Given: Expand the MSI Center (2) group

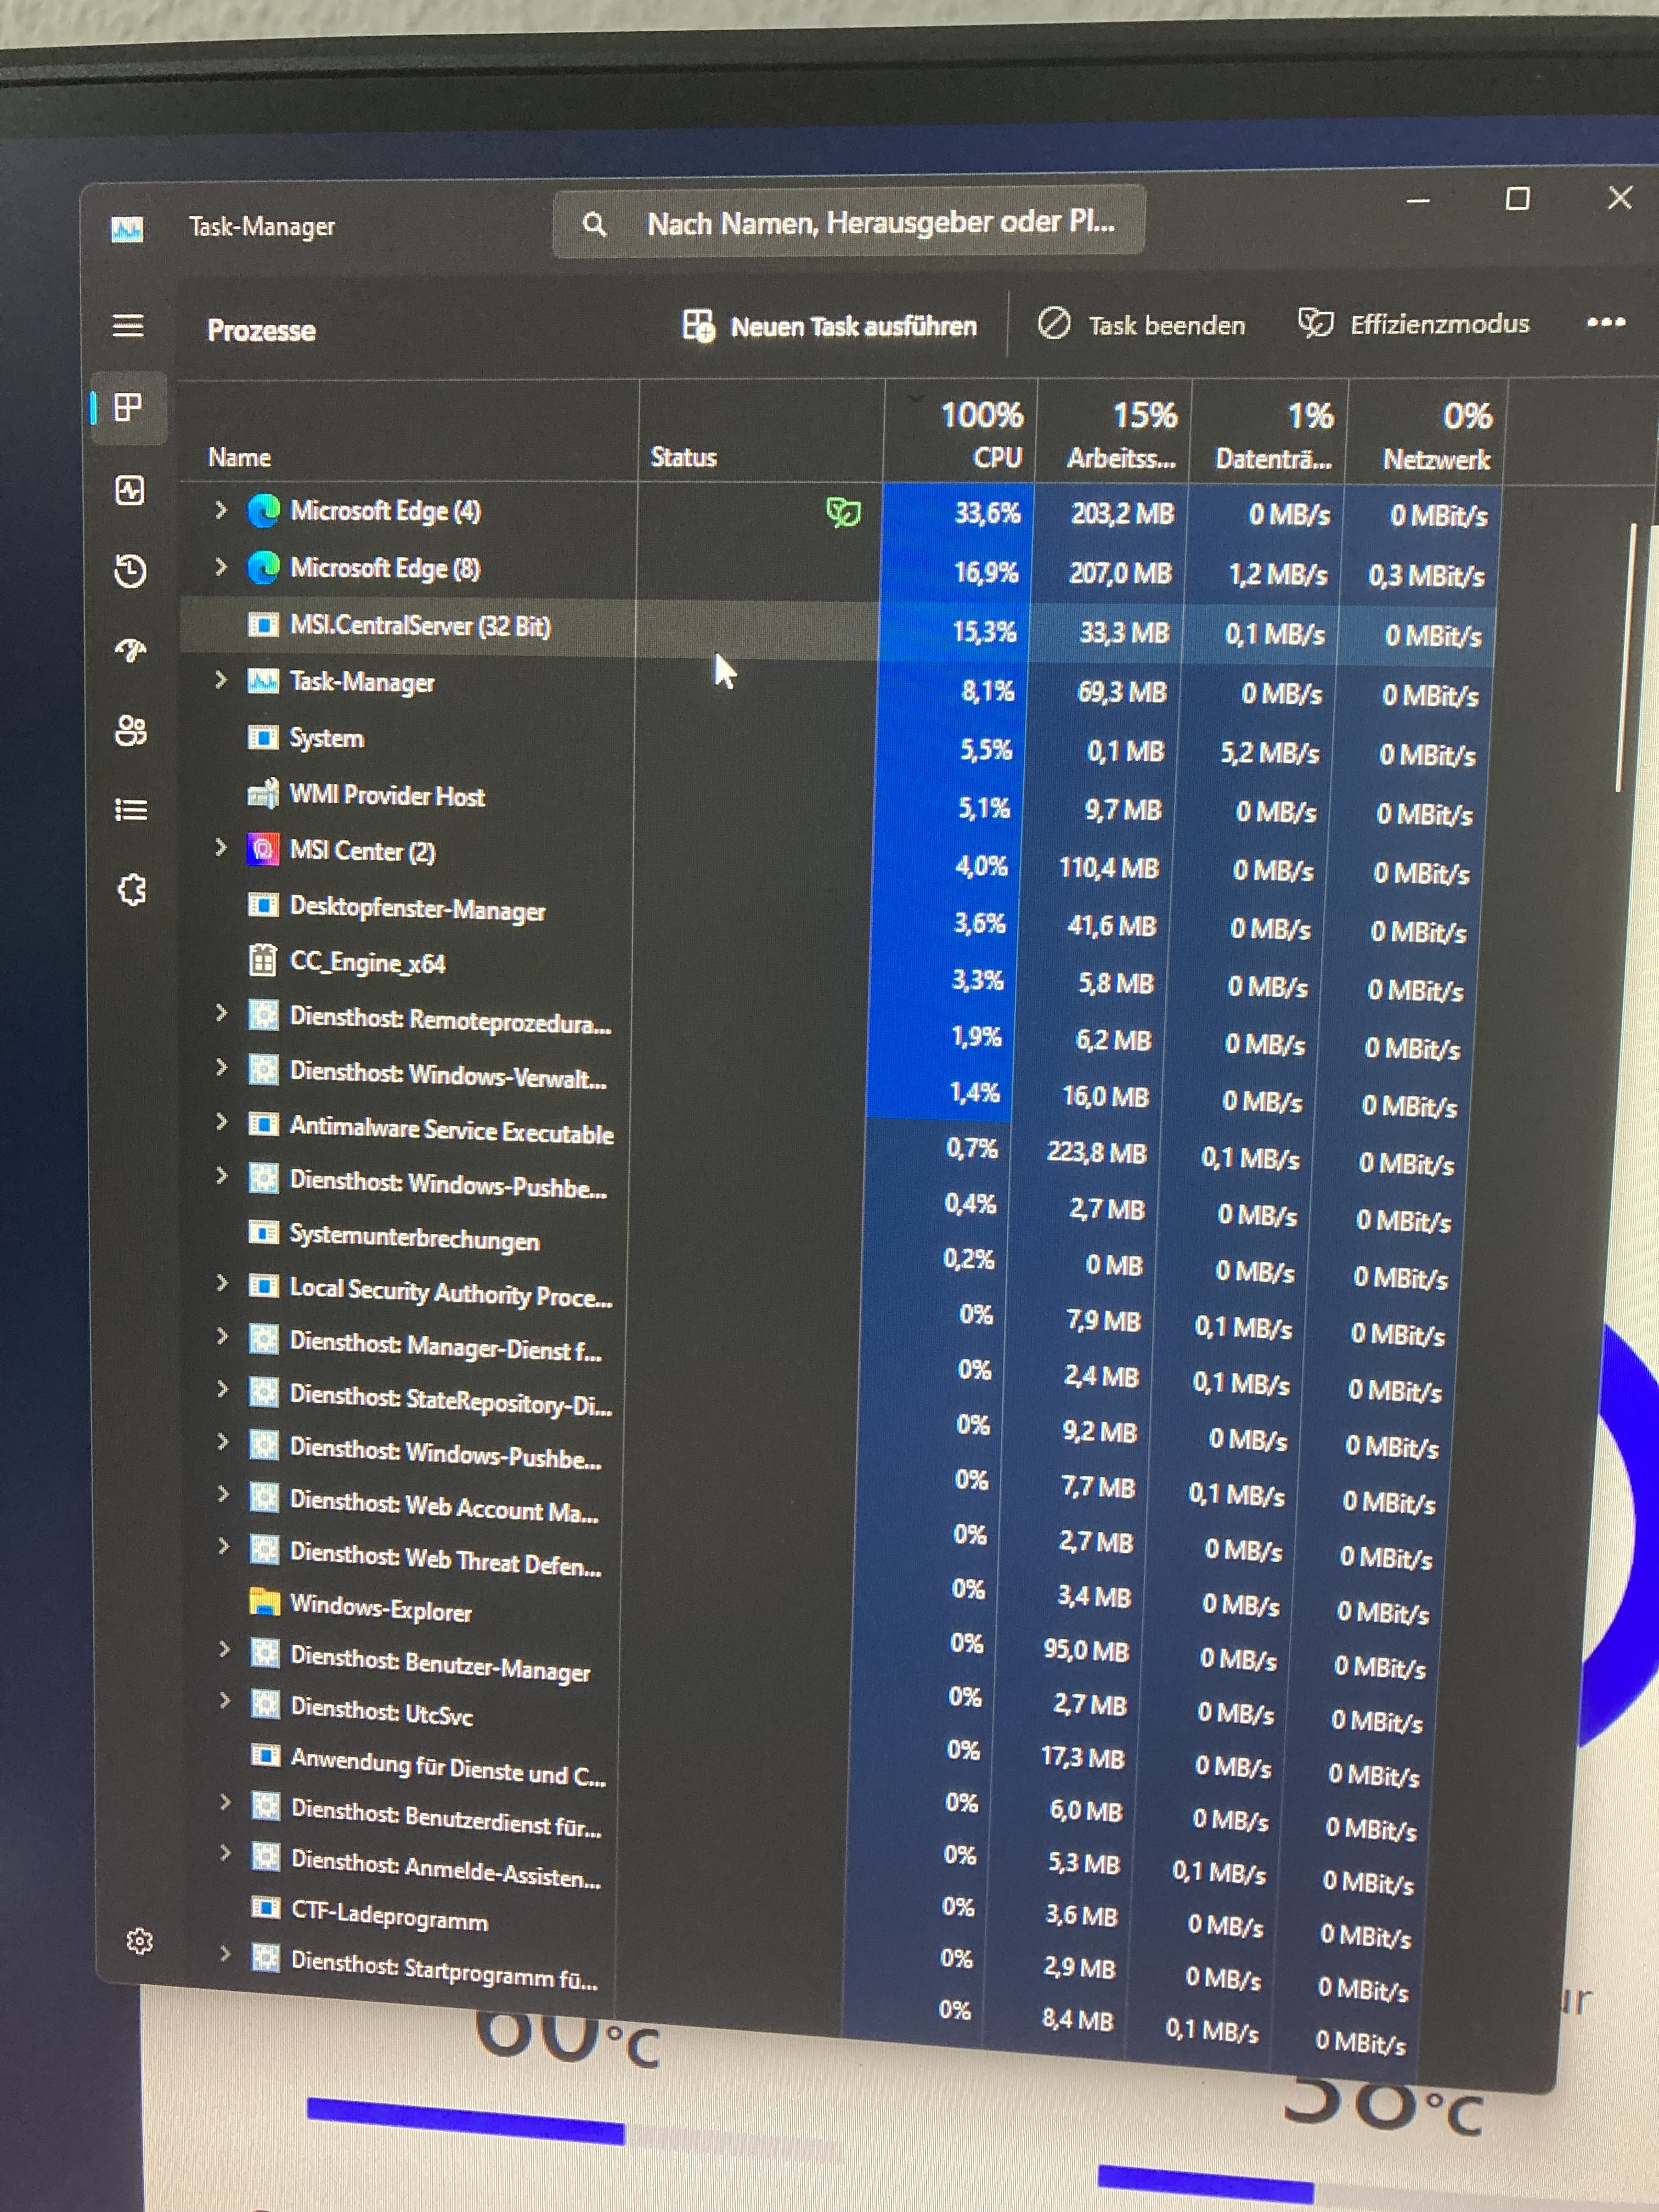Looking at the screenshot, I should click(x=221, y=848).
